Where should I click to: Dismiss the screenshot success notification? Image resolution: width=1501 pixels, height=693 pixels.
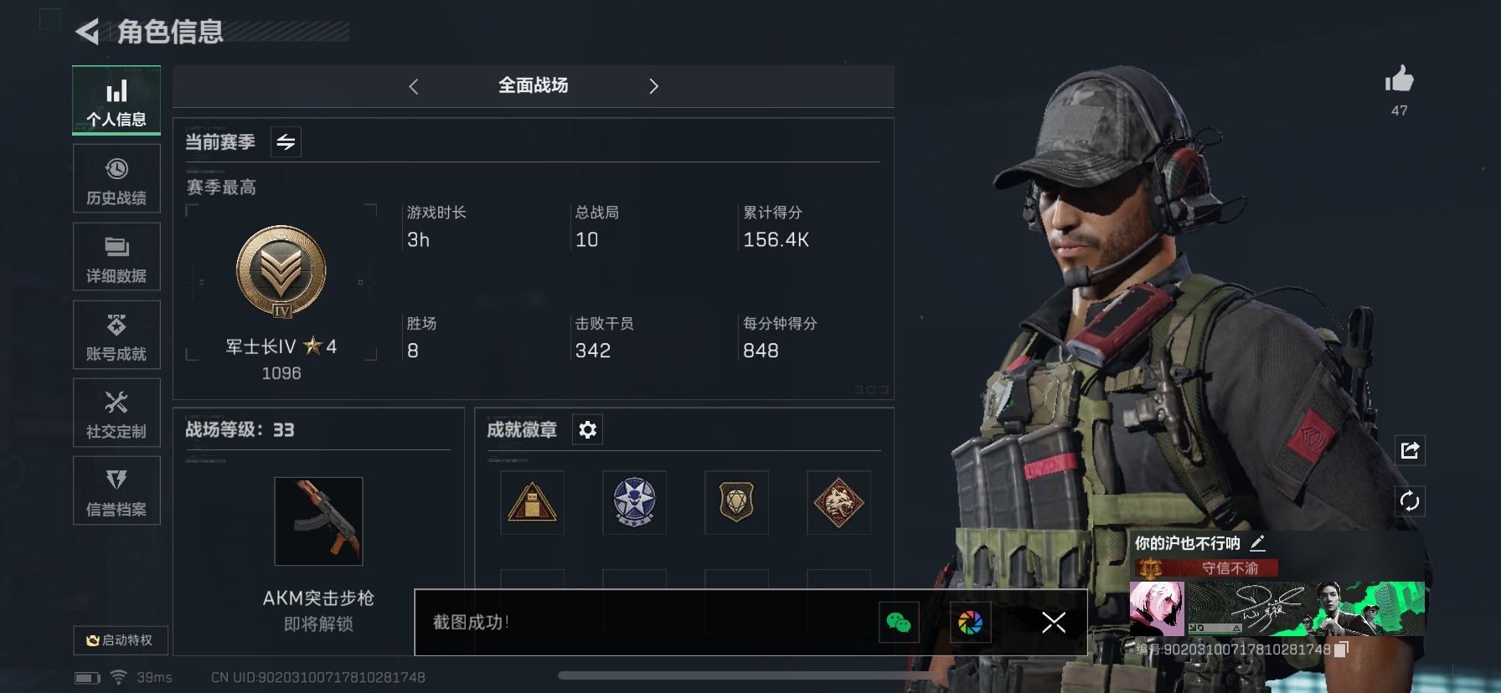[x=1054, y=622]
